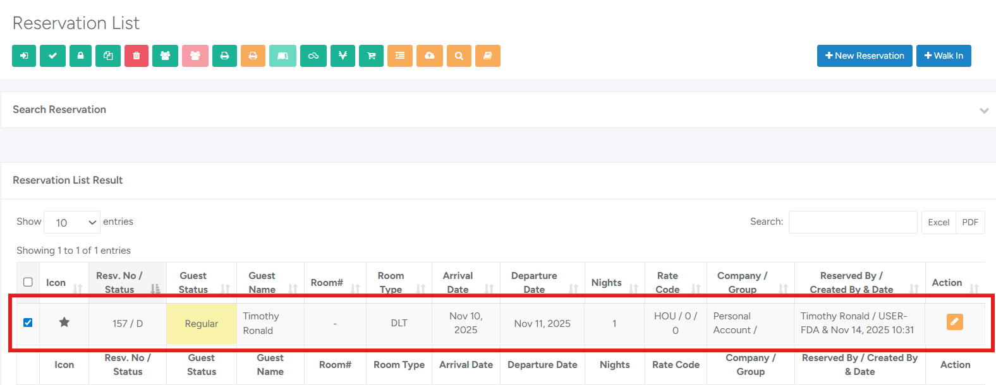Click the red trash delete icon
Image resolution: width=996 pixels, height=385 pixels.
(x=137, y=56)
